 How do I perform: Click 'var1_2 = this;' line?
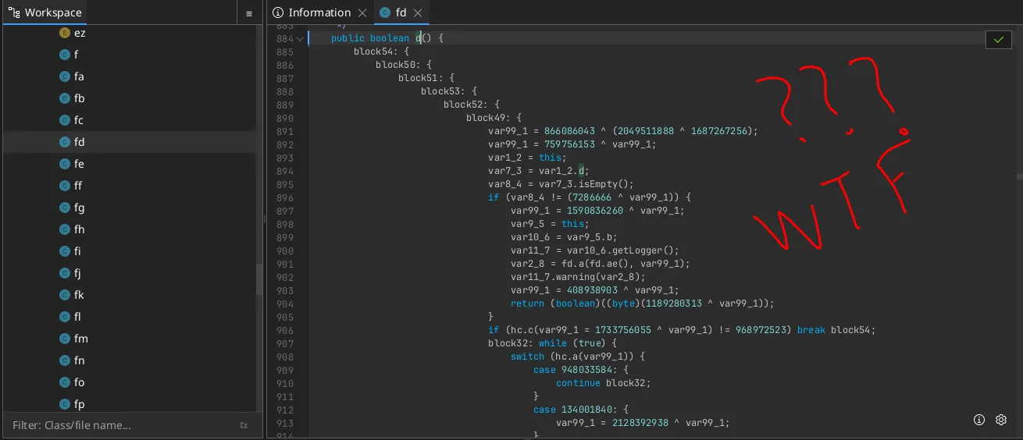(528, 158)
